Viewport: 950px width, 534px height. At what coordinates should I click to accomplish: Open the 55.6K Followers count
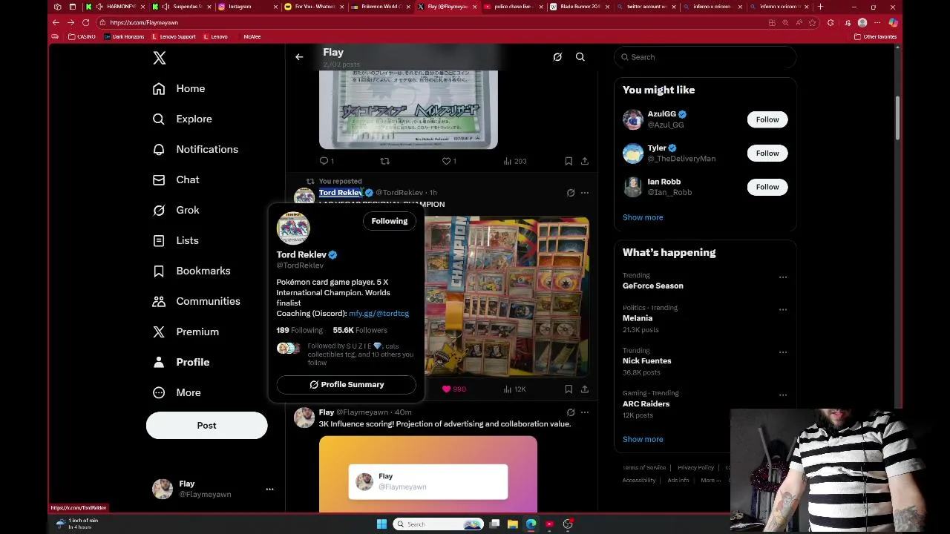pos(360,330)
